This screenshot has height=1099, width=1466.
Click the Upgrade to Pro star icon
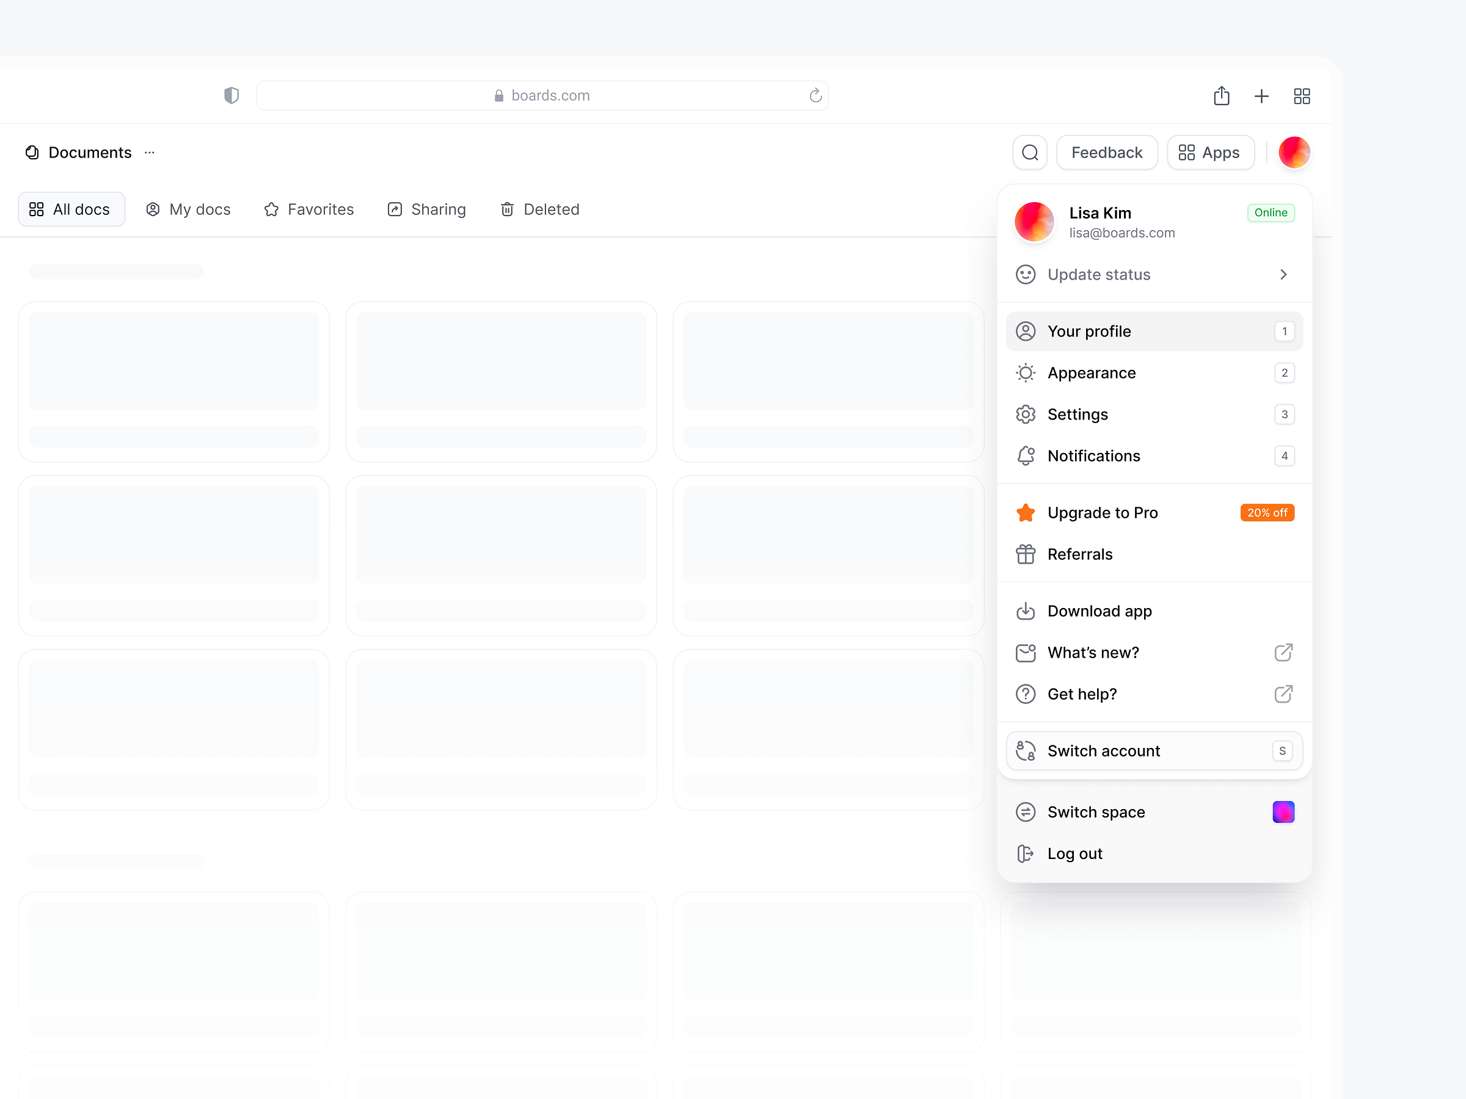click(1026, 512)
